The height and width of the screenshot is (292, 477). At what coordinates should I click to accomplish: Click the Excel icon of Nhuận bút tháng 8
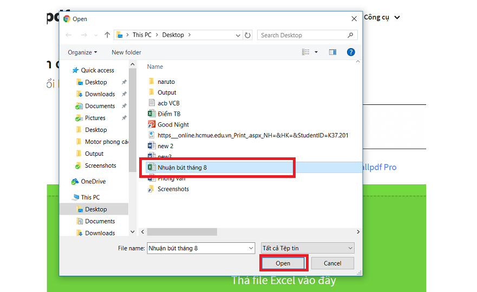coord(152,167)
